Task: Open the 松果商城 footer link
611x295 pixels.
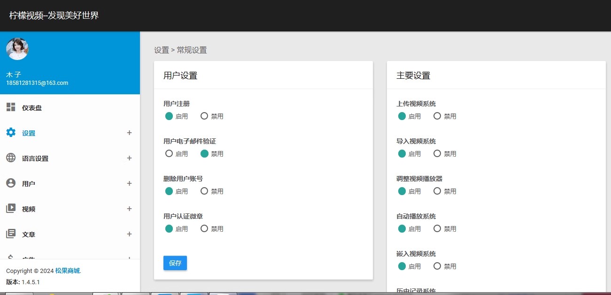Action: 68,271
